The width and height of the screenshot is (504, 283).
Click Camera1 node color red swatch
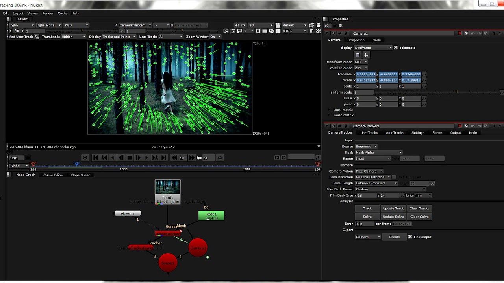tap(460, 33)
